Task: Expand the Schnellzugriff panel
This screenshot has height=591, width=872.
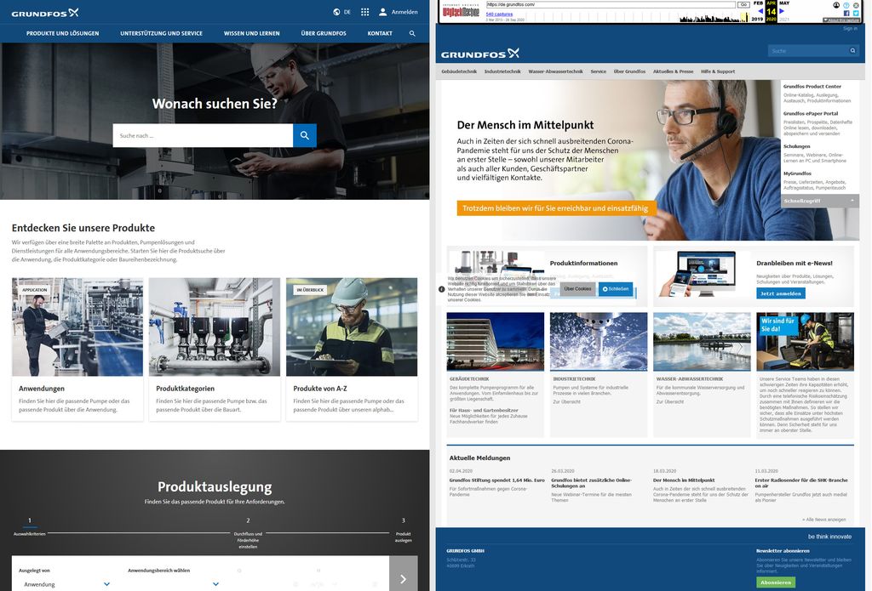Action: 820,201
